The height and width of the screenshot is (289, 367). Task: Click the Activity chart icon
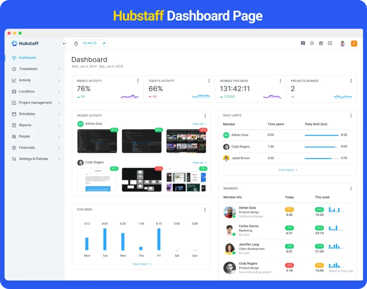[14, 80]
